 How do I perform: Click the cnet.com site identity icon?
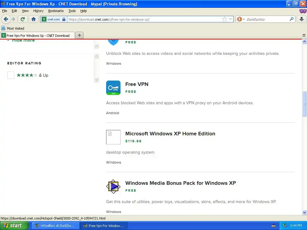click(x=44, y=19)
